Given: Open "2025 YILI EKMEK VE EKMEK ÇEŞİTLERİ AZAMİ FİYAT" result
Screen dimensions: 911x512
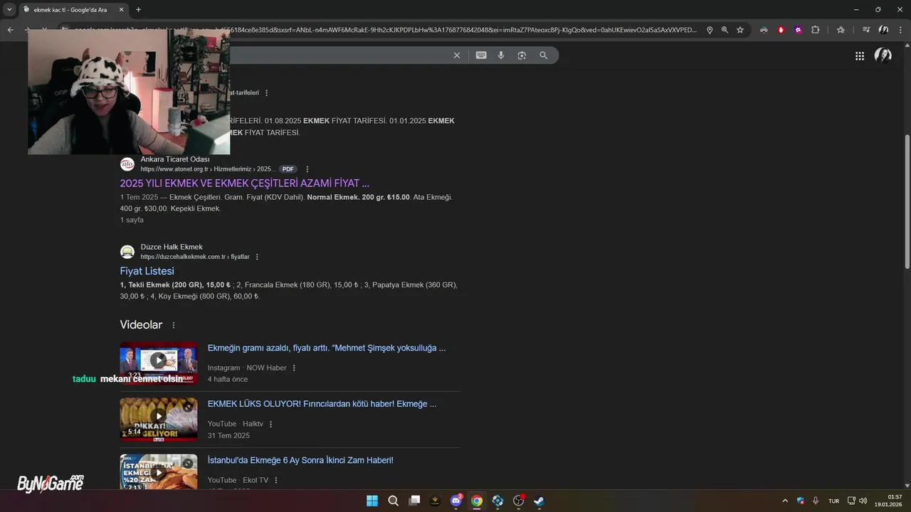Looking at the screenshot, I should click(x=245, y=183).
